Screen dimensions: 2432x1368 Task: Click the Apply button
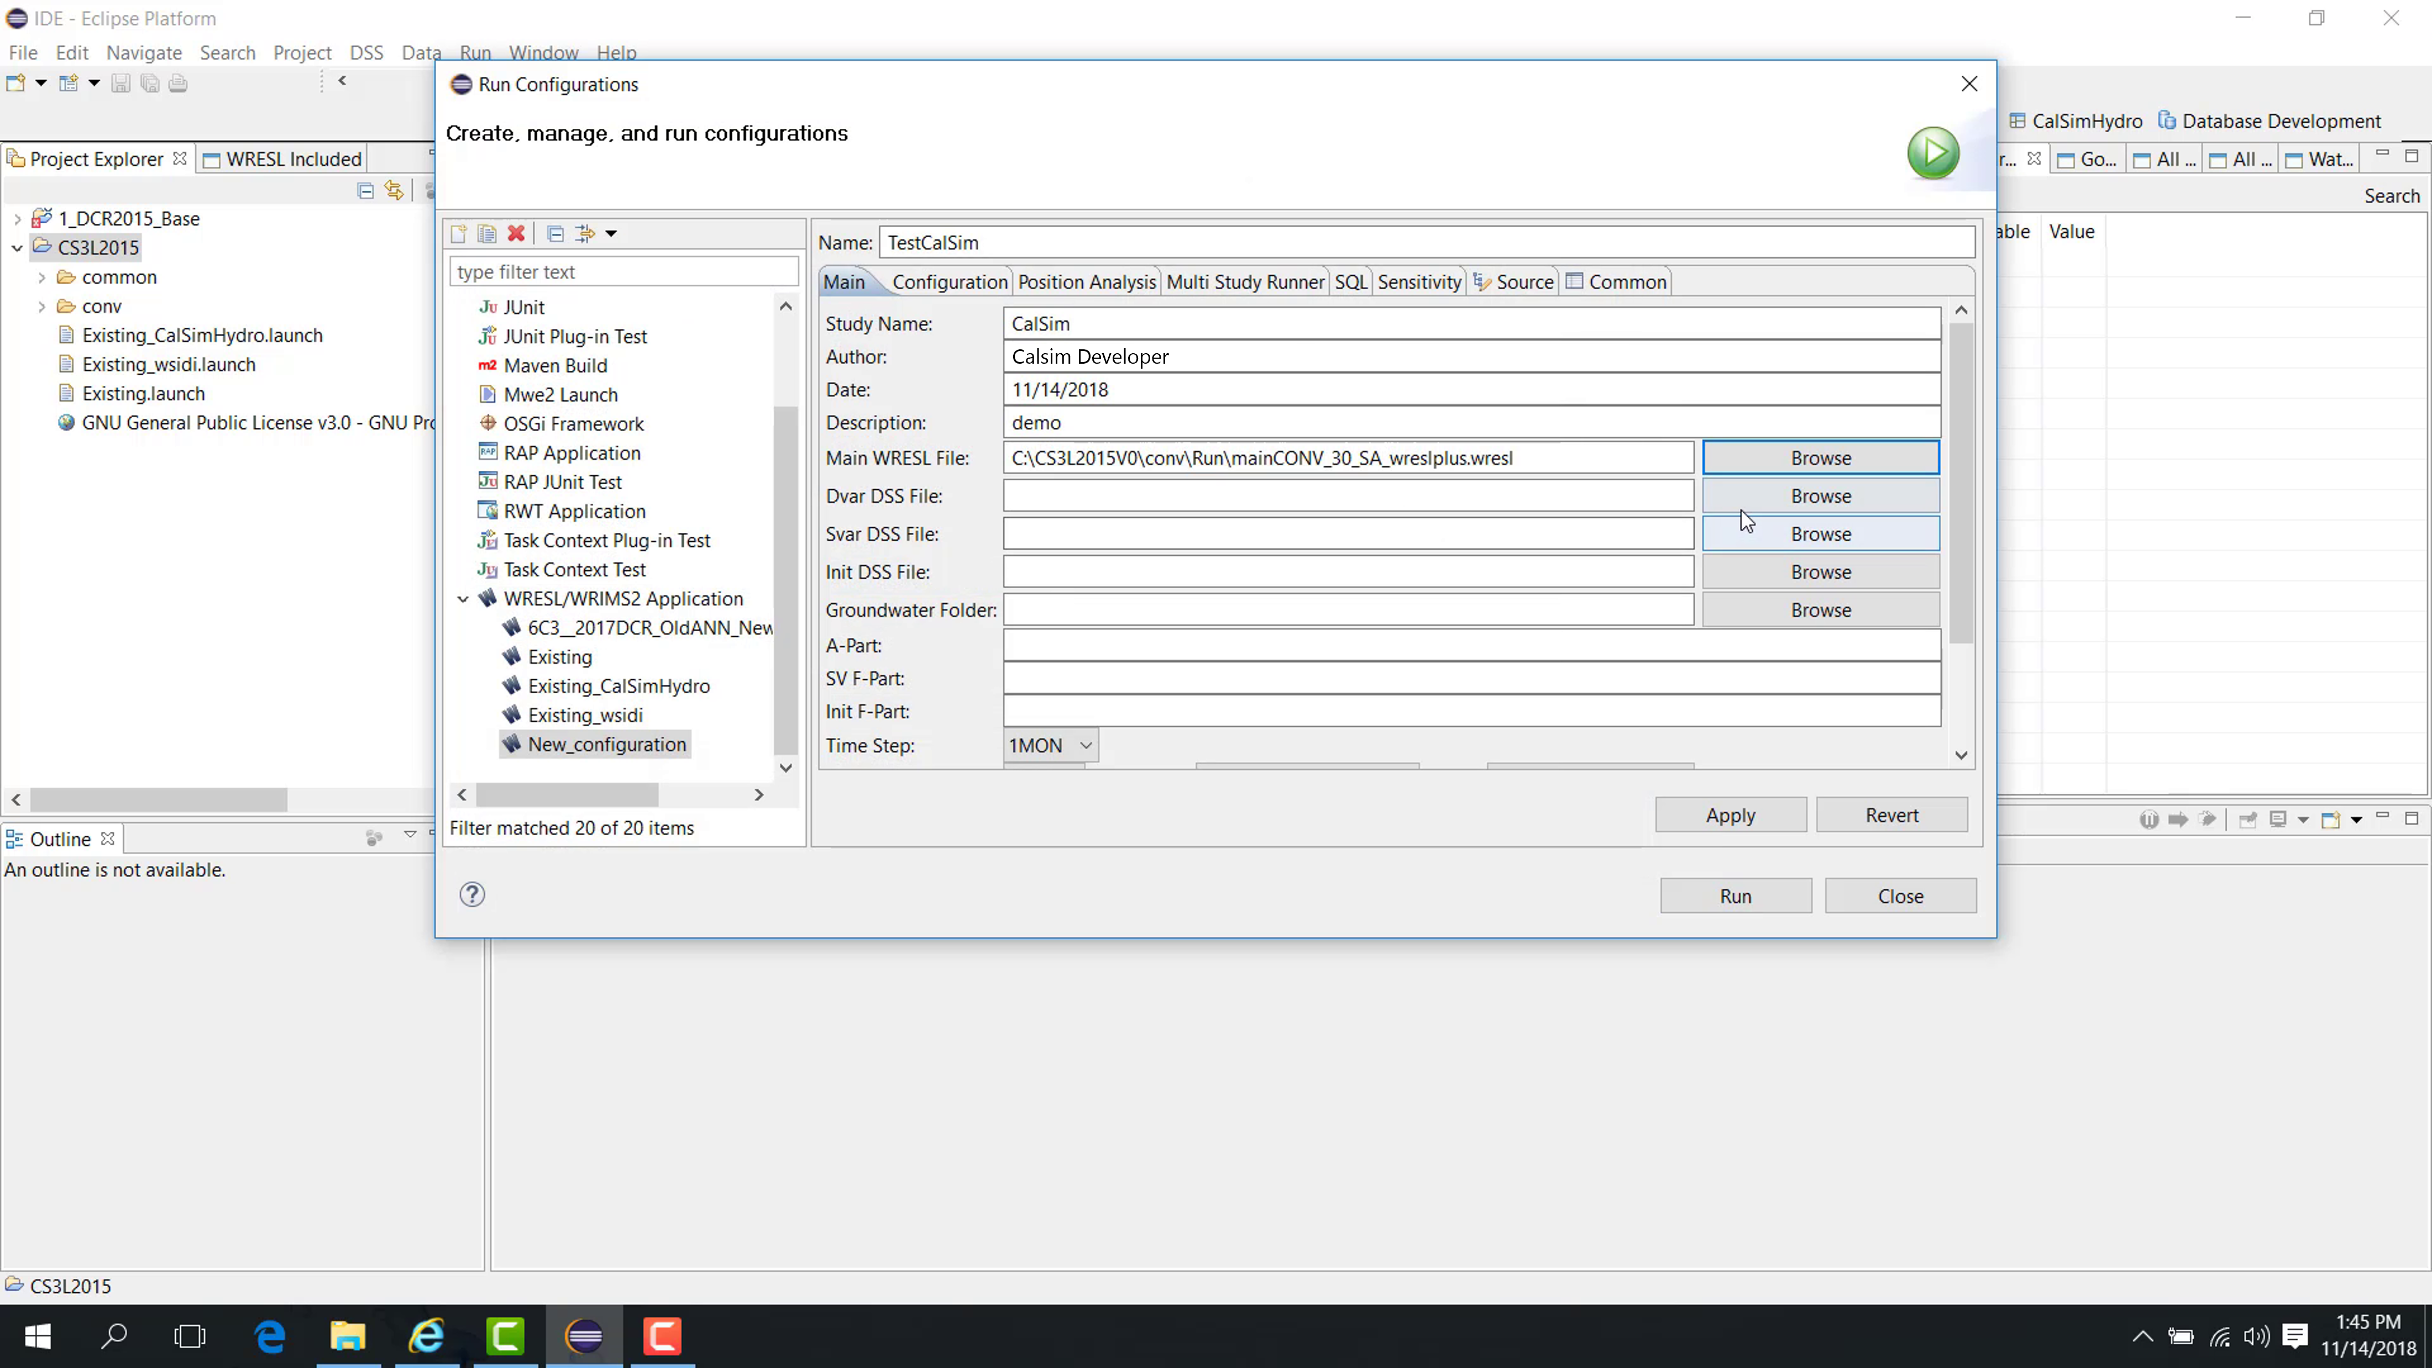tap(1731, 815)
